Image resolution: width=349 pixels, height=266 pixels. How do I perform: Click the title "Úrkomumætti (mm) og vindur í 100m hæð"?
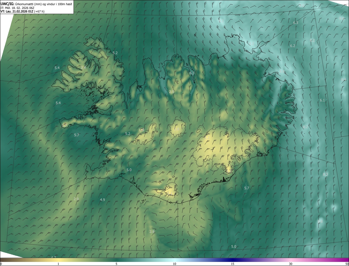tap(43, 4)
